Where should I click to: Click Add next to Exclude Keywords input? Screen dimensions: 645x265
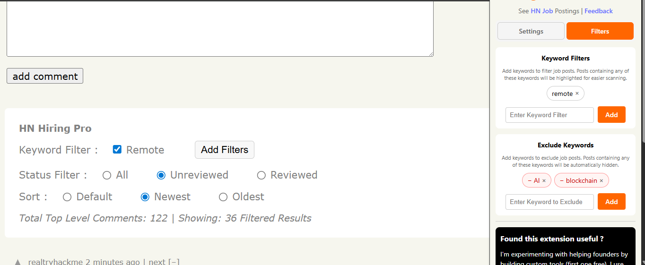click(x=611, y=202)
